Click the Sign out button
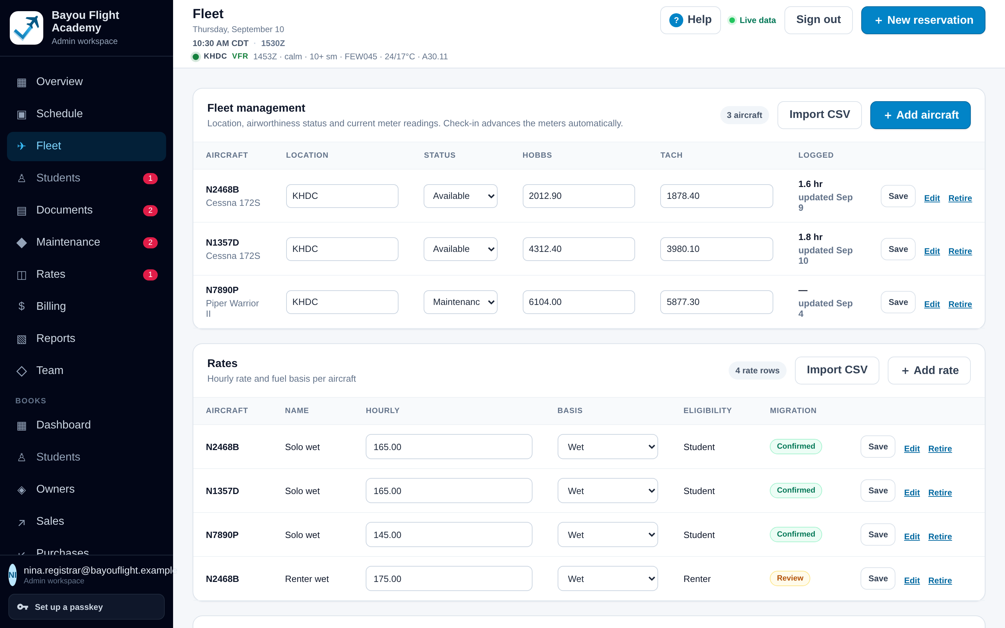 pyautogui.click(x=818, y=20)
